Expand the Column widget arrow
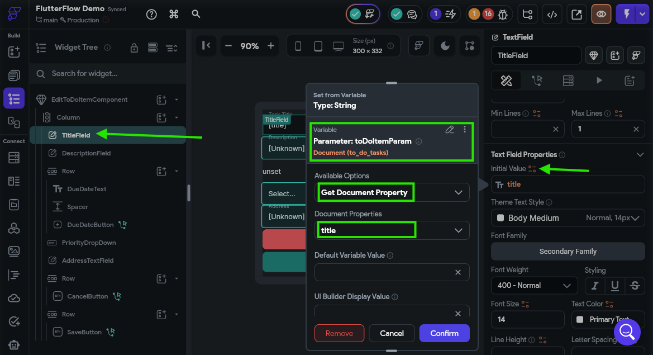The height and width of the screenshot is (355, 653). point(177,117)
